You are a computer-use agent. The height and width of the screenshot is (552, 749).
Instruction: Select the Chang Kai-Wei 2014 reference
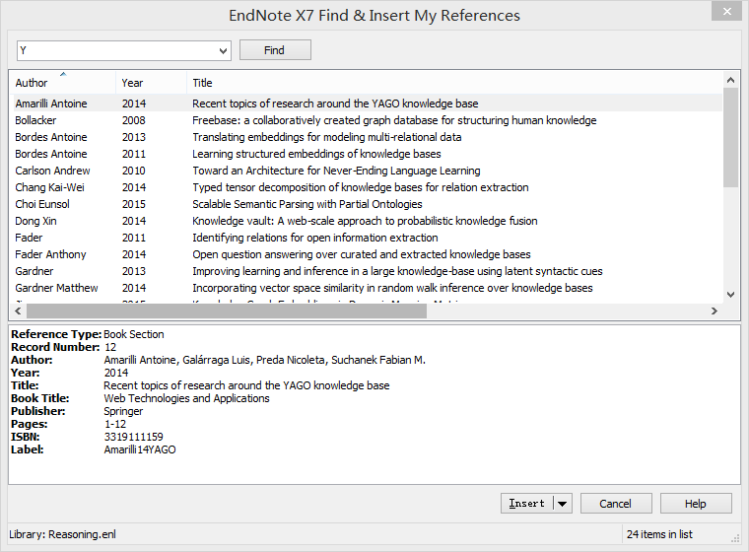(x=366, y=187)
